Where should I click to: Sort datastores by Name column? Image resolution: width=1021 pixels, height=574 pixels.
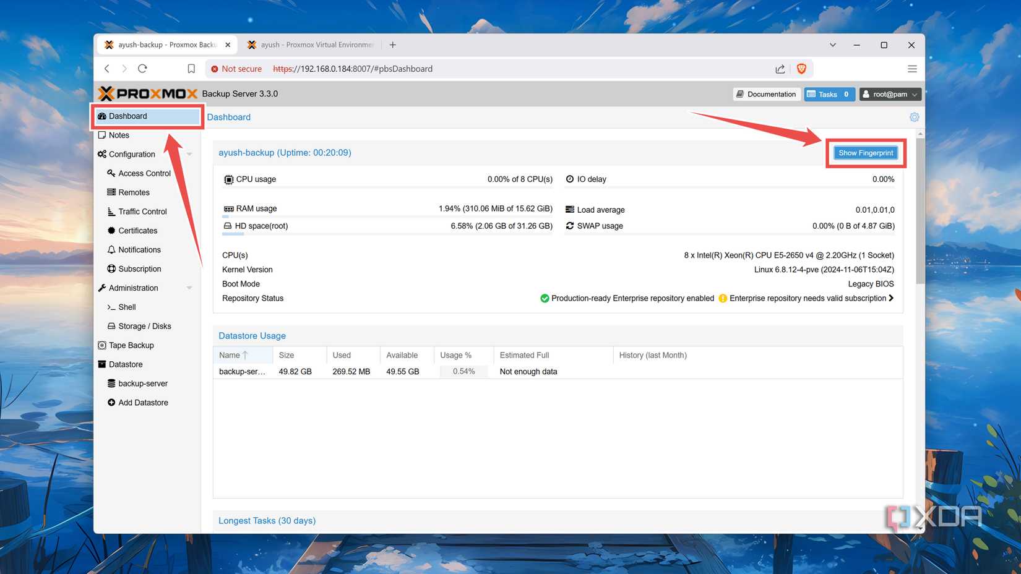point(243,355)
